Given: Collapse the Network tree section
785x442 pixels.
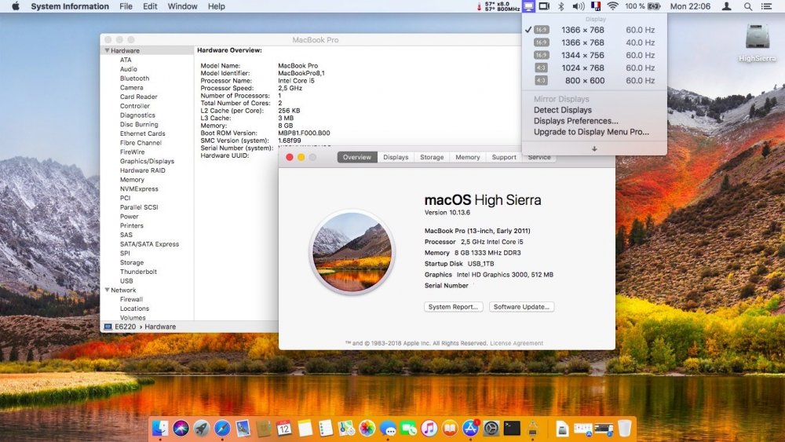Looking at the screenshot, I should [x=107, y=290].
